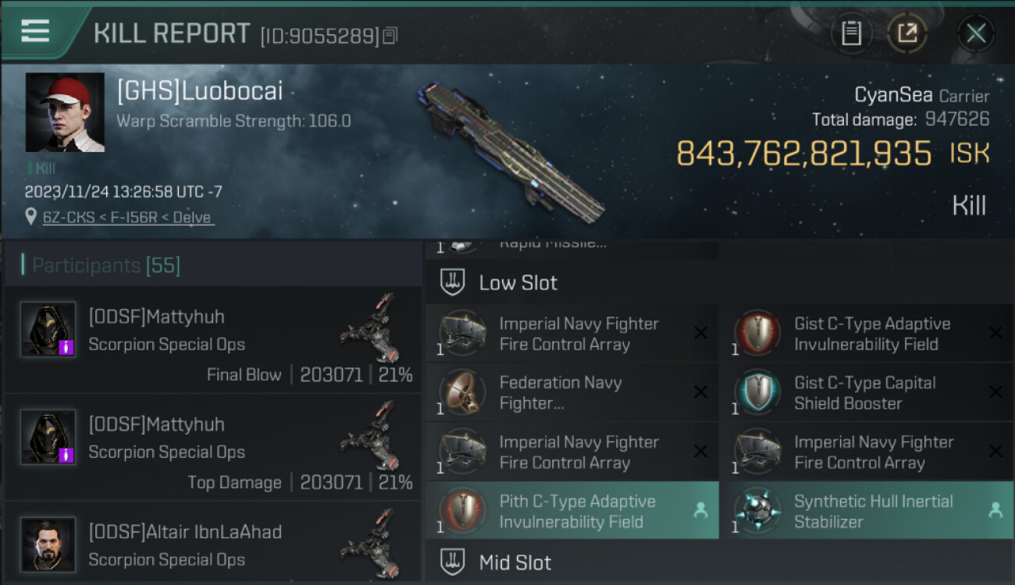Click the Participants header
Screen dimensions: 1015x585
pyautogui.click(x=105, y=266)
